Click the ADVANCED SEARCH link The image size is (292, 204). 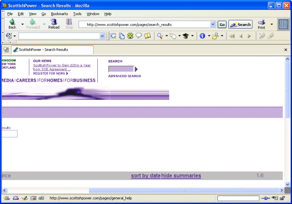coord(125,76)
